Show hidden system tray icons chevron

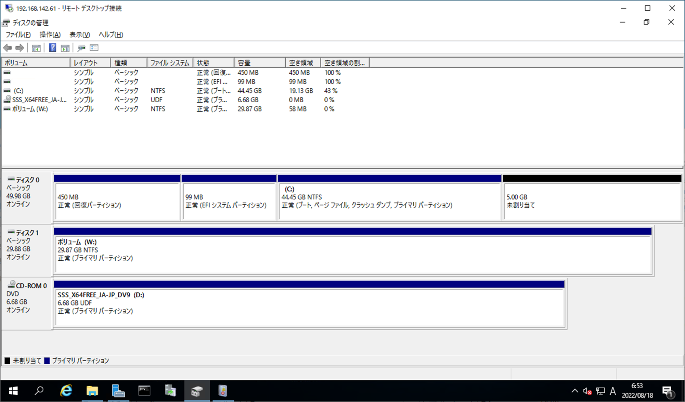[574, 391]
